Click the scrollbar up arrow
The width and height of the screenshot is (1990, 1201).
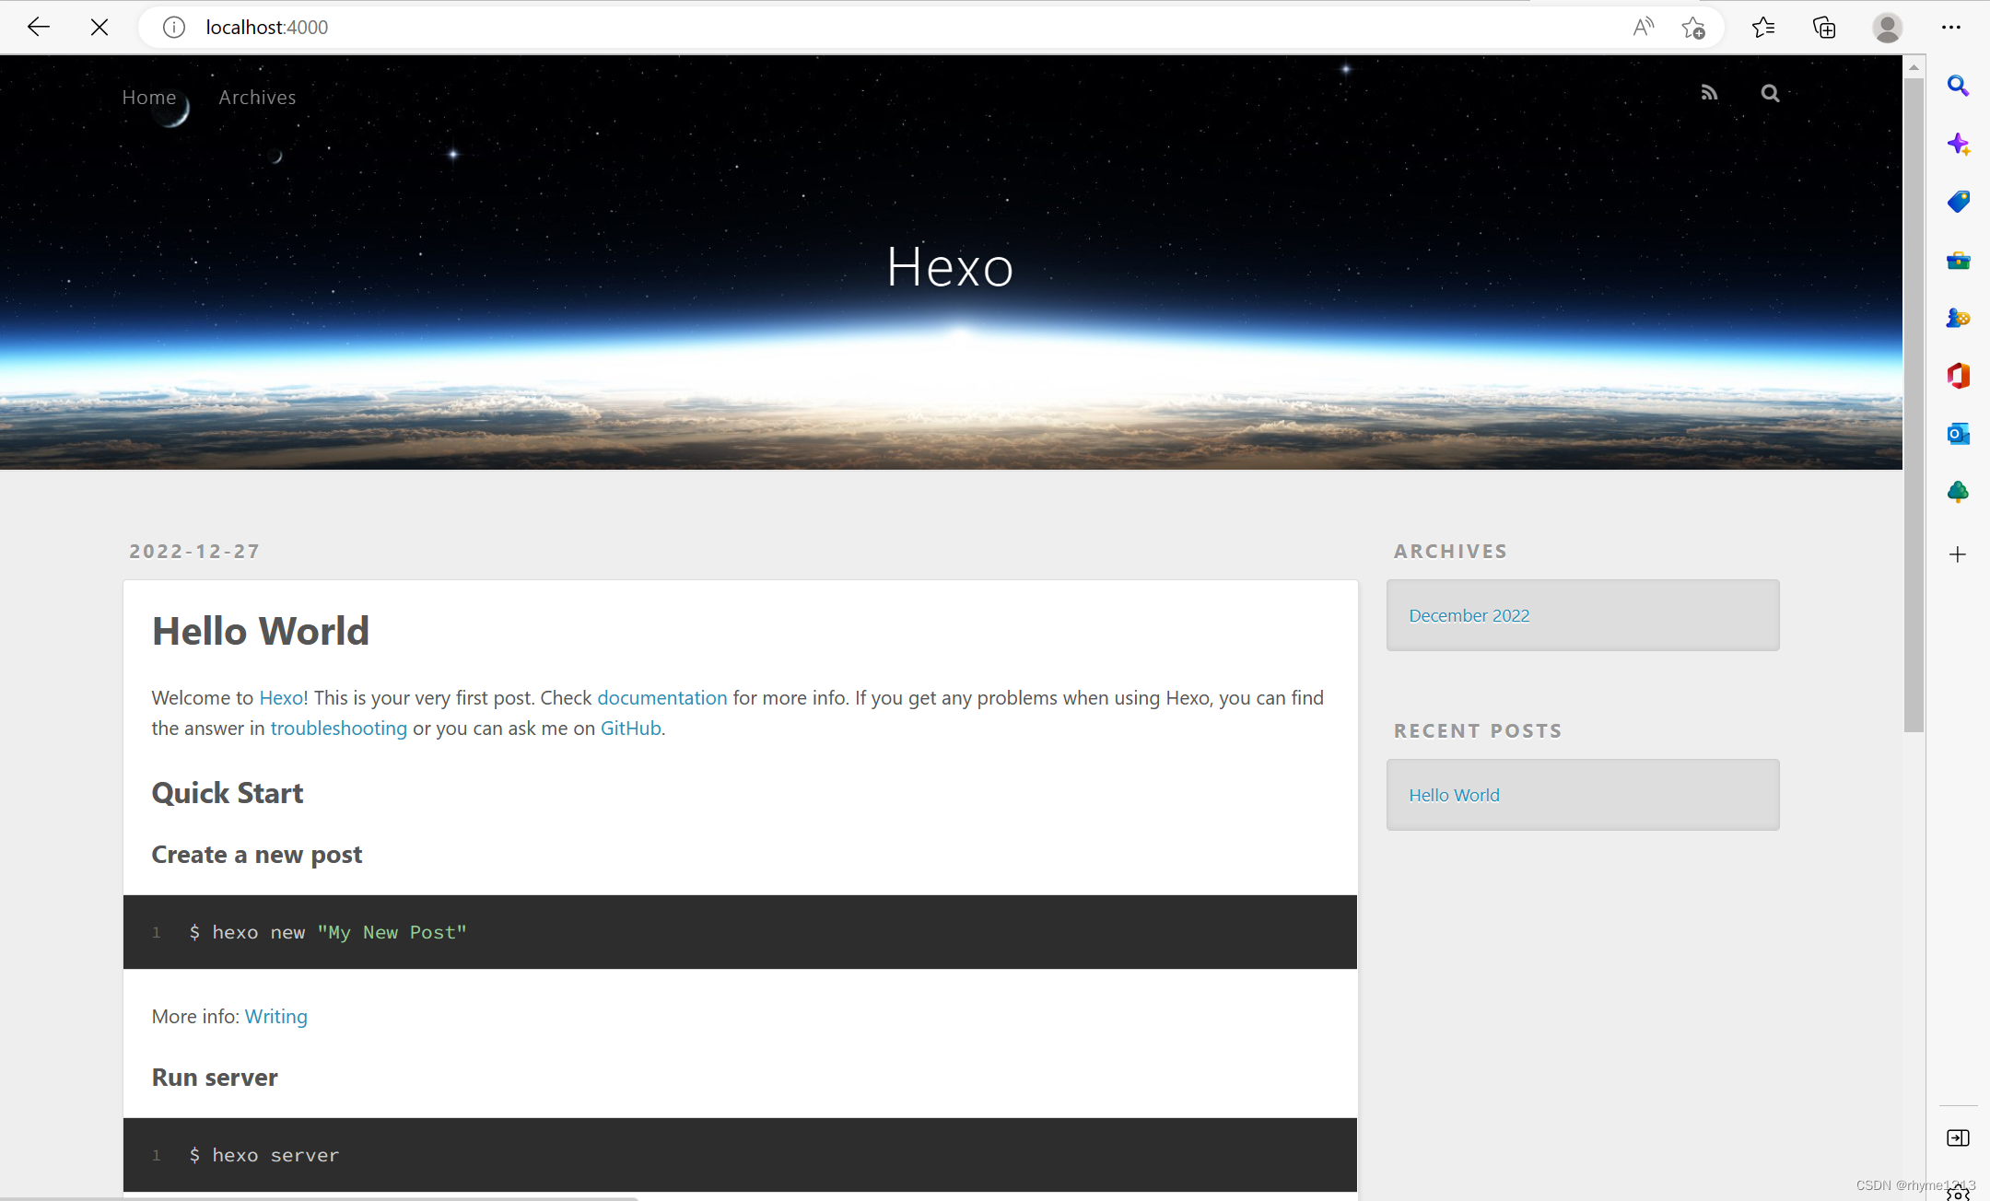(x=1914, y=67)
